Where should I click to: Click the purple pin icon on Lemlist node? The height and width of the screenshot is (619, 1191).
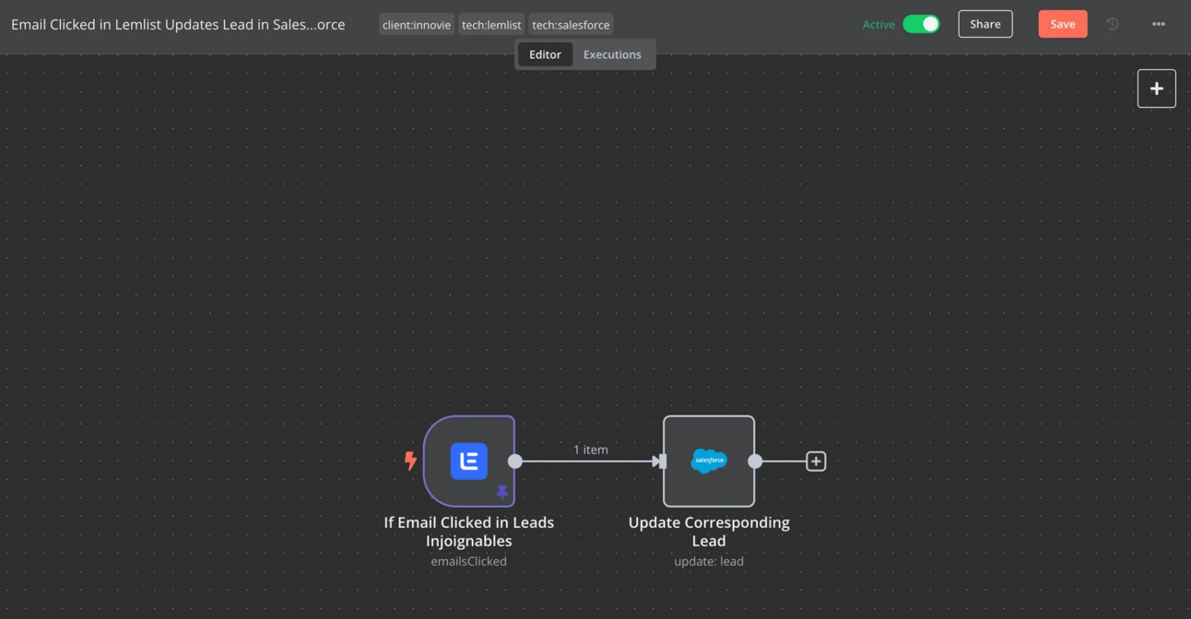pos(501,492)
